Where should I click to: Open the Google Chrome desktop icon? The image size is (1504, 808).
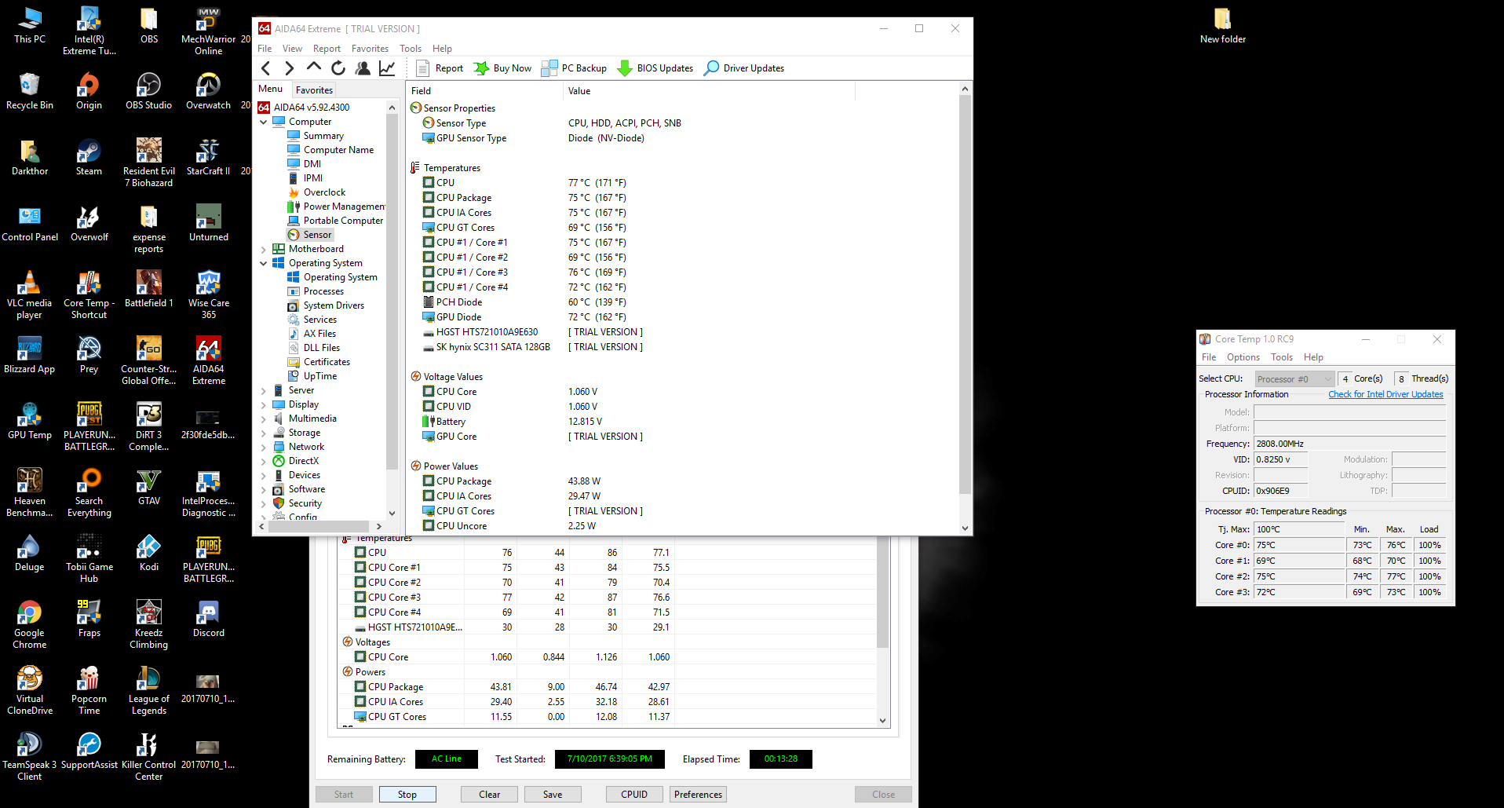point(30,624)
